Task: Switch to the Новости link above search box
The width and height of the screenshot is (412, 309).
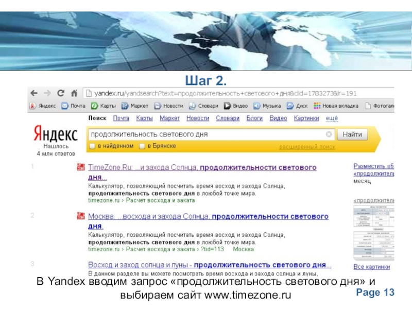Action: point(198,118)
